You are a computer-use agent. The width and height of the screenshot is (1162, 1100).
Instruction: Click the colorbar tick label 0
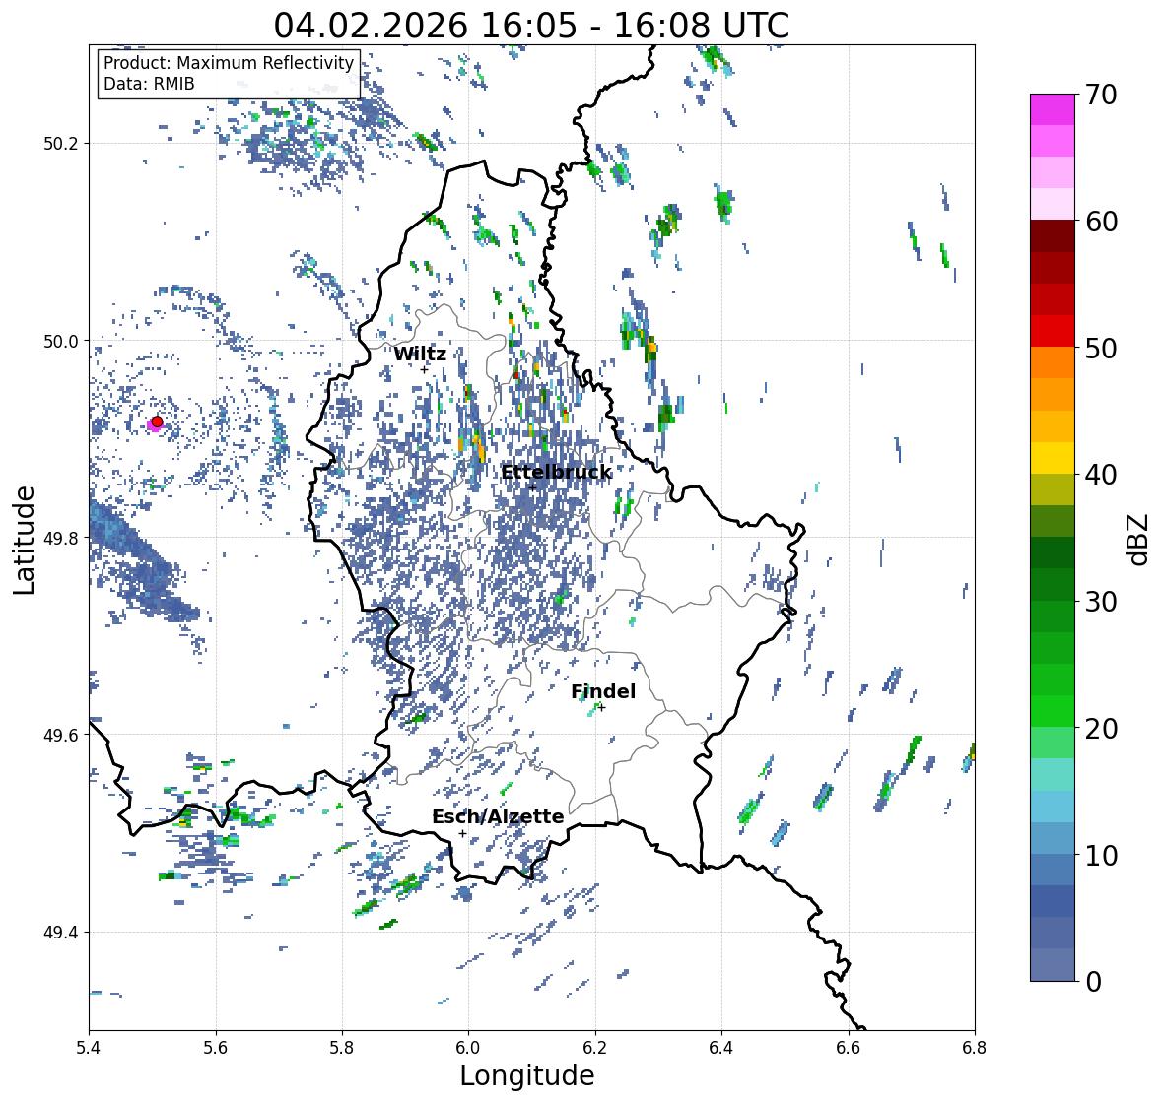pyautogui.click(x=1093, y=982)
